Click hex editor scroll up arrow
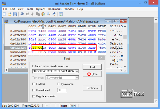The height and width of the screenshot is (109, 160). point(125,26)
